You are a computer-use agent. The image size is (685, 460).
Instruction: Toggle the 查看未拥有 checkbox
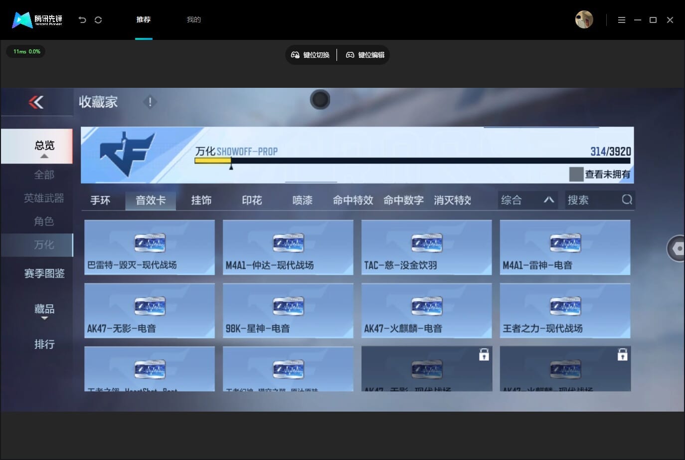point(576,174)
